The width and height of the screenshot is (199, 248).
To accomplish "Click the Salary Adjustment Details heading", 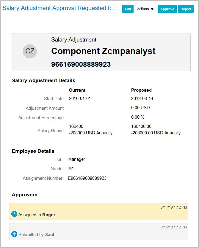I will tap(43, 80).
